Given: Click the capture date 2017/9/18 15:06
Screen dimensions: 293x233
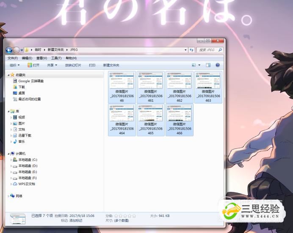Looking at the screenshot, I should click(x=82, y=216).
